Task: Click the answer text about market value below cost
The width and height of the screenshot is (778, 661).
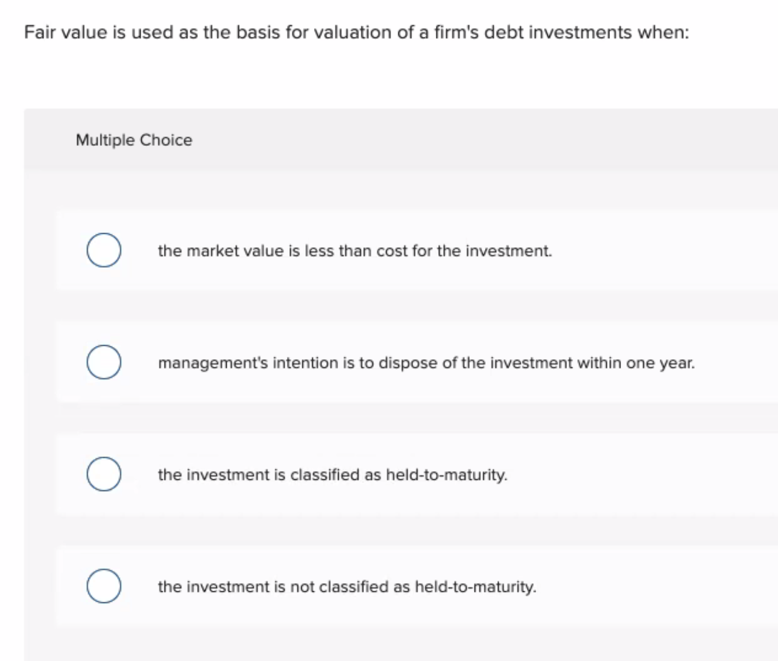Action: pyautogui.click(x=354, y=251)
